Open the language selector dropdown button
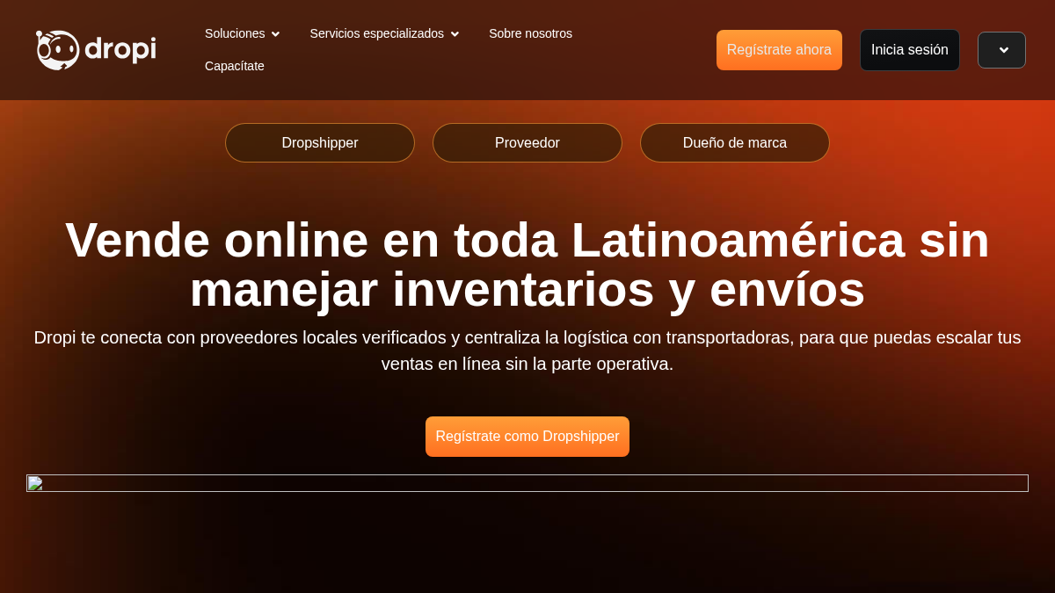Screen dimensions: 1055x593 (x=1001, y=50)
